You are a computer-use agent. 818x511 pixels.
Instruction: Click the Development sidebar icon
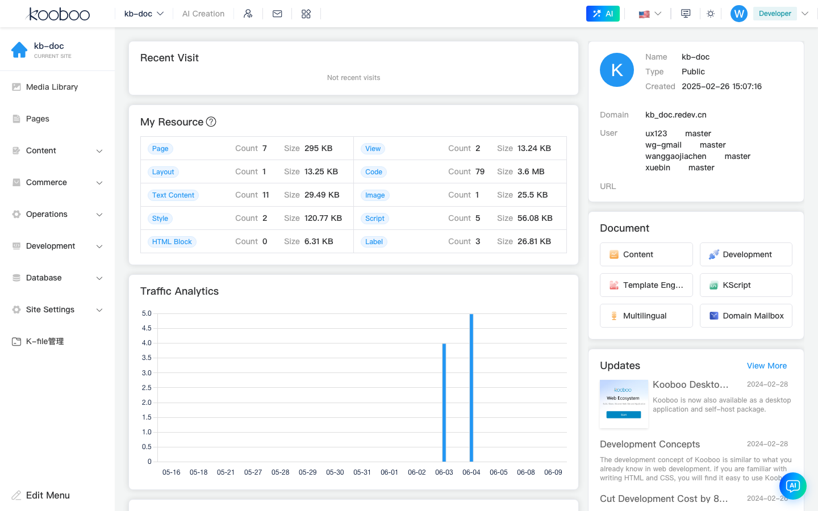(16, 246)
